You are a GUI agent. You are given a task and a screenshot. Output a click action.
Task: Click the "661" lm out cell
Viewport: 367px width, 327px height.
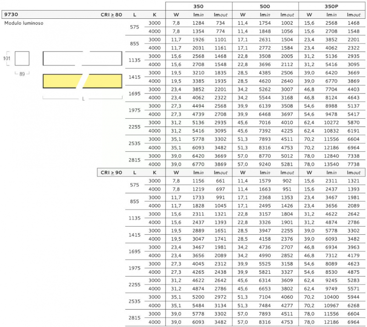pos(221,181)
